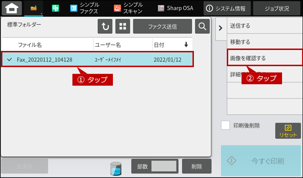
Task: Collapse the action panel chevron
Action: pyautogui.click(x=221, y=28)
